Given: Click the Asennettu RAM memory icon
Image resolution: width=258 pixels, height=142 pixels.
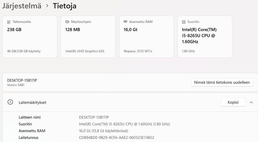Looking at the screenshot, I should tap(126, 22).
